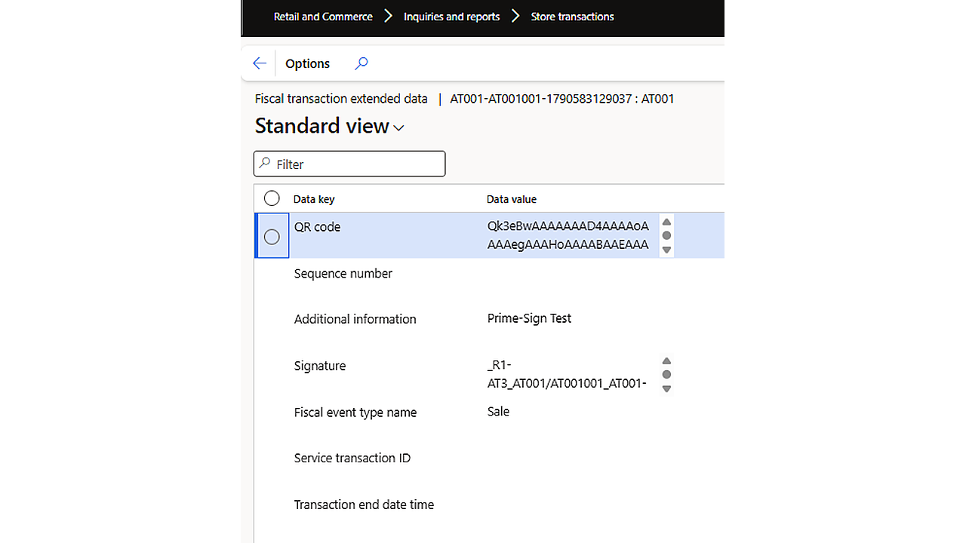Click the QR code value text starting Qk3eBw
966x543 pixels.
tap(568, 235)
